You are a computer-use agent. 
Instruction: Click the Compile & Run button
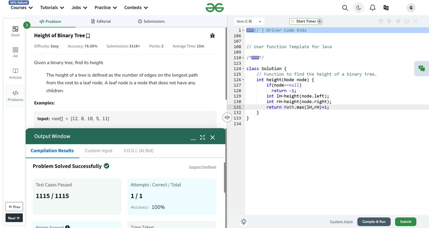374,222
